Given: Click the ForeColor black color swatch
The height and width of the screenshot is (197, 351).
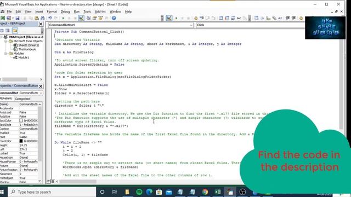Looking at the screenshot, I should point(21,141).
